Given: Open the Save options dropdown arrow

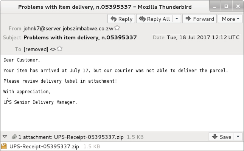Looking at the screenshot, I should [238, 137].
